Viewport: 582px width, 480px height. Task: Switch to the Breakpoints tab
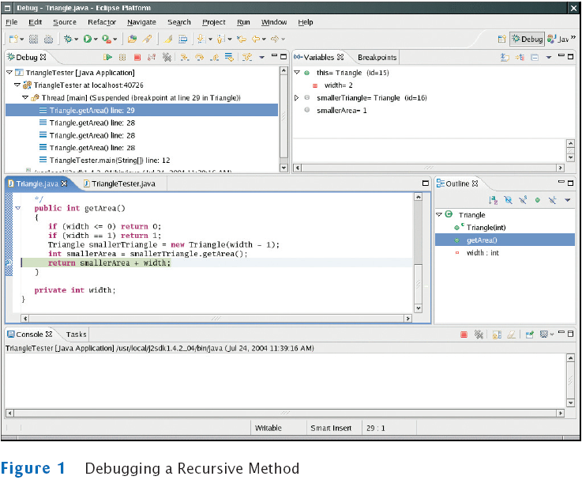[x=377, y=58]
